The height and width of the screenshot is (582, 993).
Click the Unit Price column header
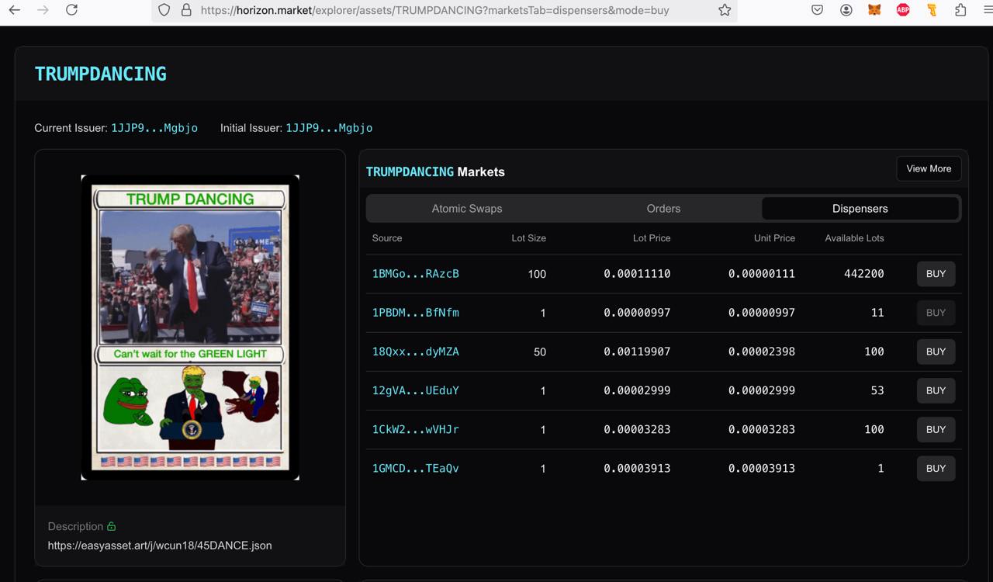(774, 238)
